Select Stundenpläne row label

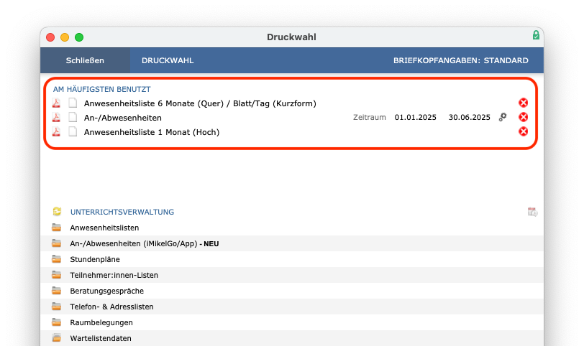coord(95,259)
